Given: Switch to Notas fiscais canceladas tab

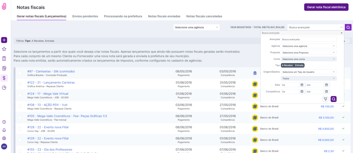Looking at the screenshot, I should (204, 17).
